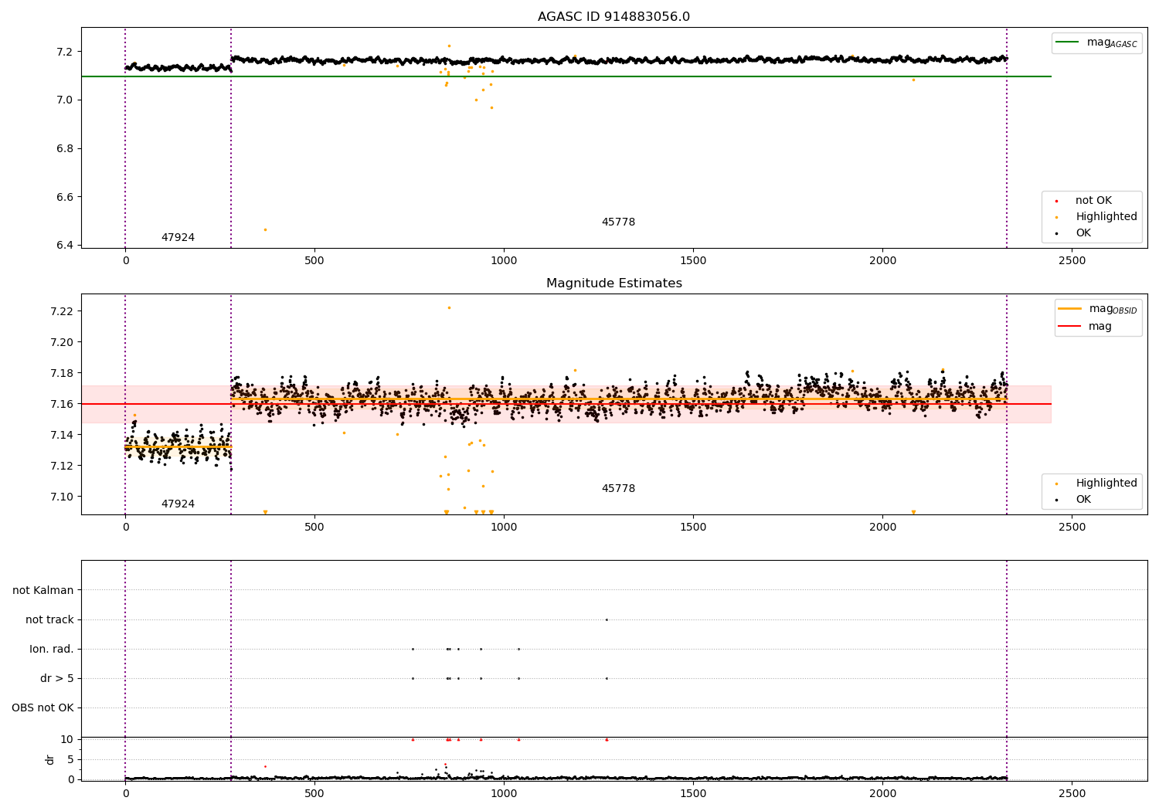Viewport: 1159px width, 811px height.
Task: Click the 7.0 y-axis tick label
Action: [64, 100]
